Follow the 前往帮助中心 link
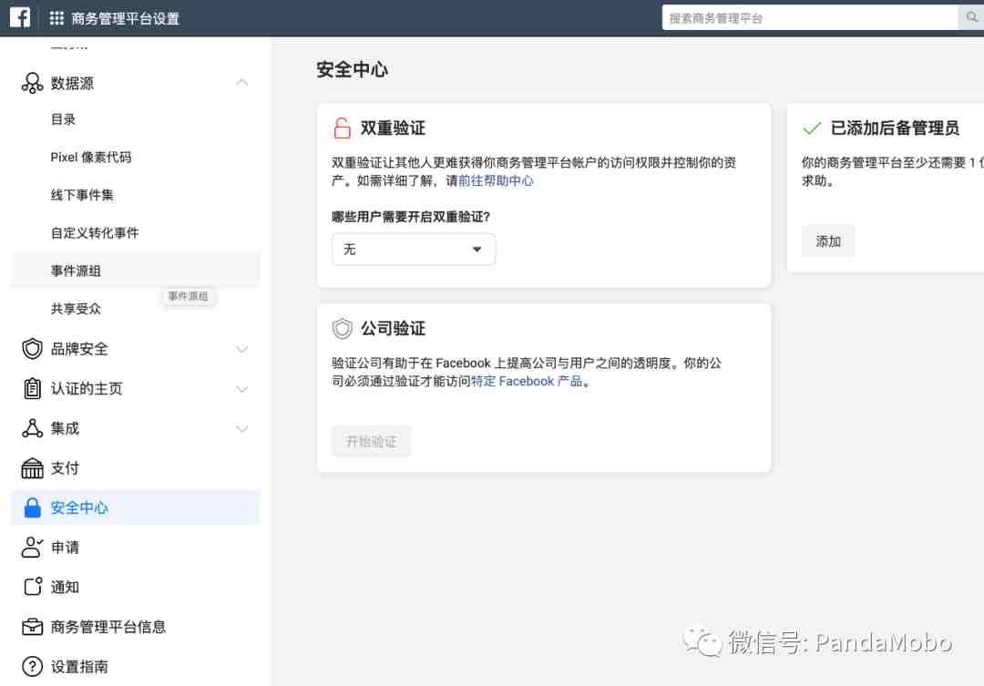This screenshot has width=984, height=686. tap(496, 180)
